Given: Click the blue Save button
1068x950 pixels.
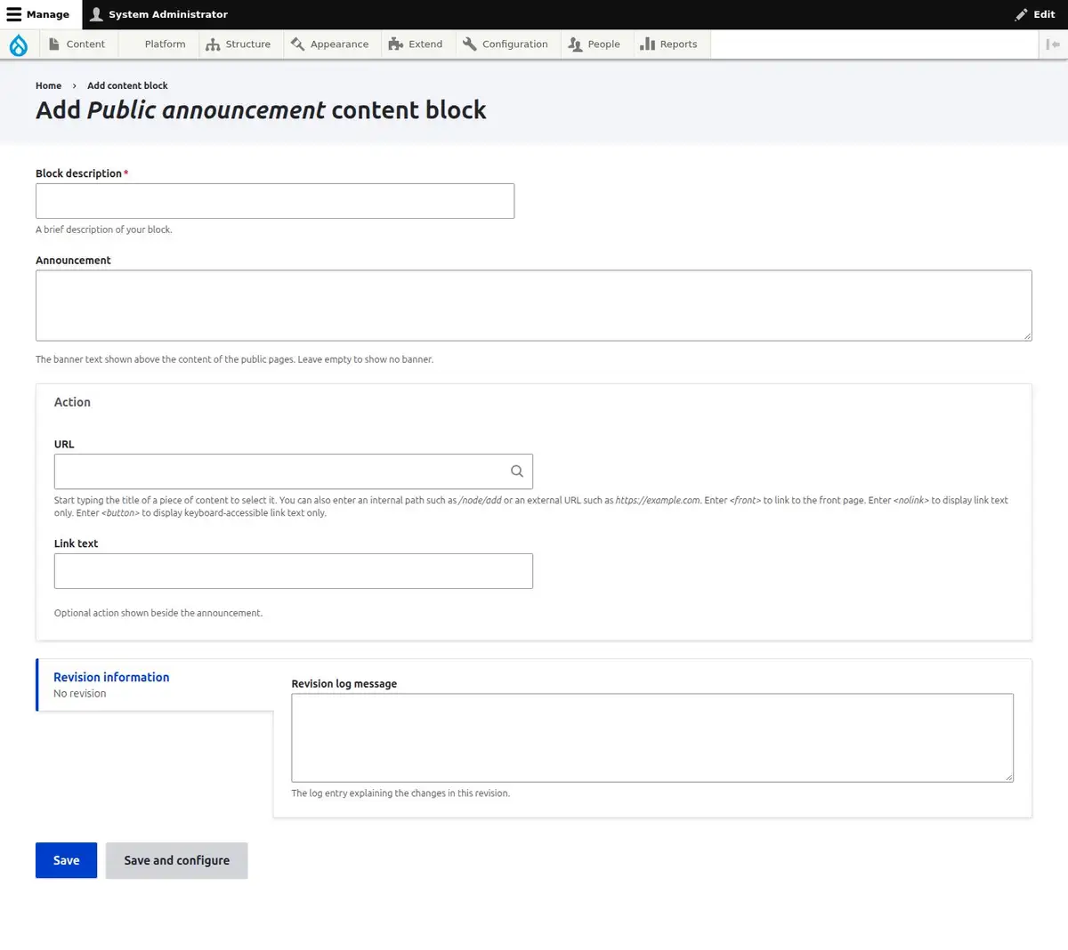Looking at the screenshot, I should point(66,860).
